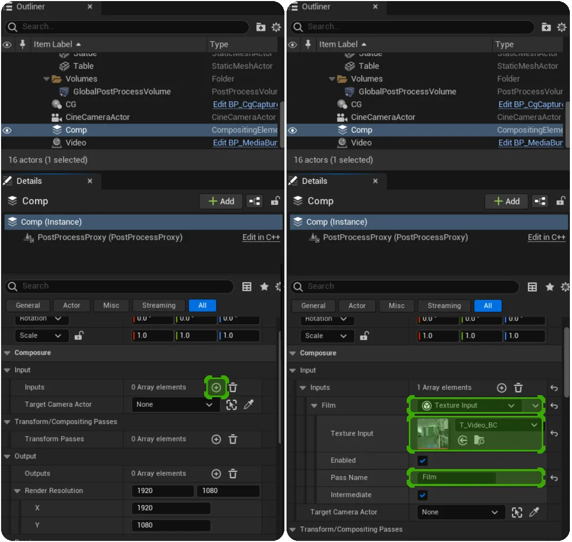Pick Target Camera Actor from scene in left panel
The width and height of the screenshot is (572, 542).
point(232,405)
